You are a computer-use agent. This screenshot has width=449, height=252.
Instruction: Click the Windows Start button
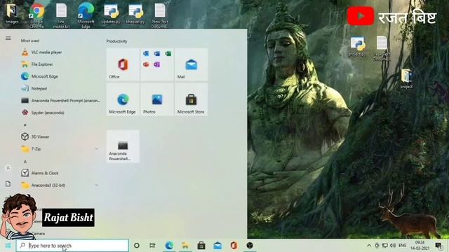(x=8, y=246)
